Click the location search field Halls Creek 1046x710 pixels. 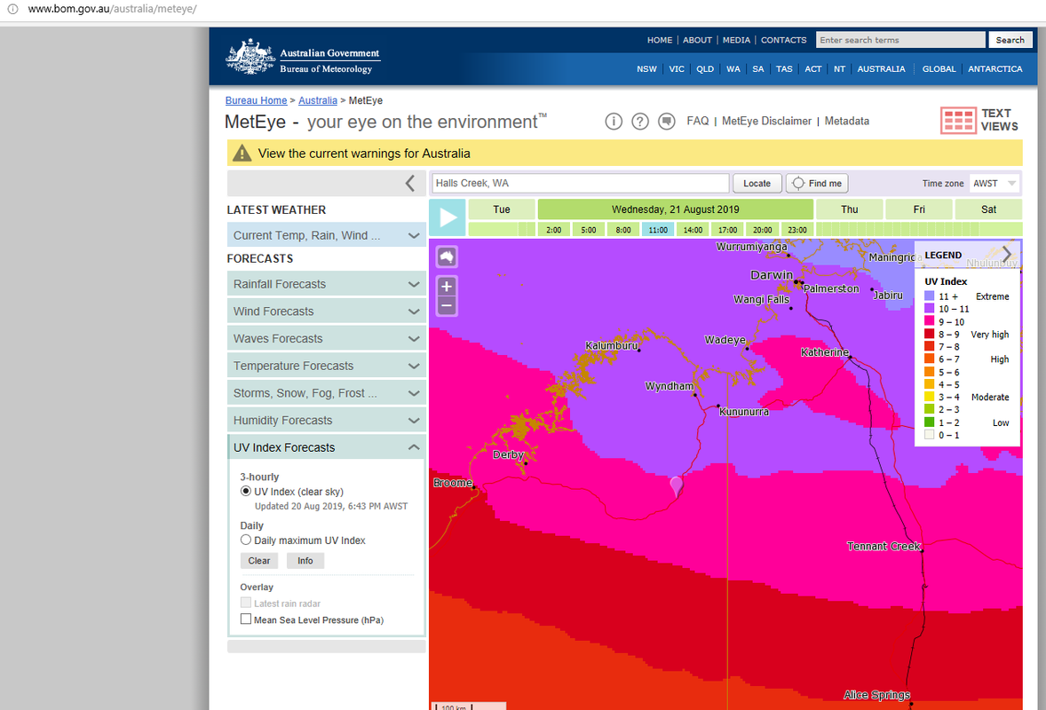[x=581, y=184]
